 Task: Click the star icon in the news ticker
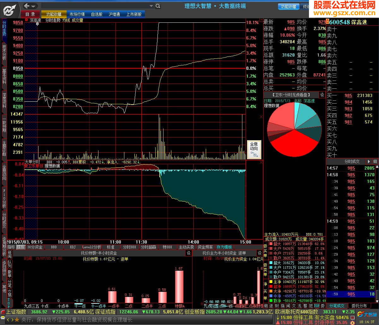click(x=17, y=320)
